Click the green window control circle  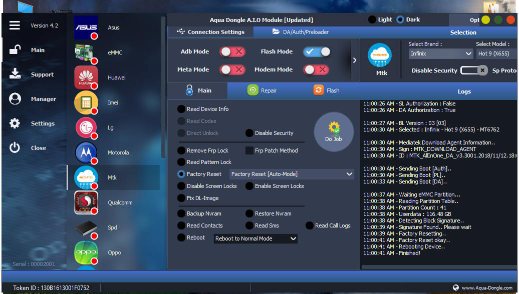[x=498, y=20]
